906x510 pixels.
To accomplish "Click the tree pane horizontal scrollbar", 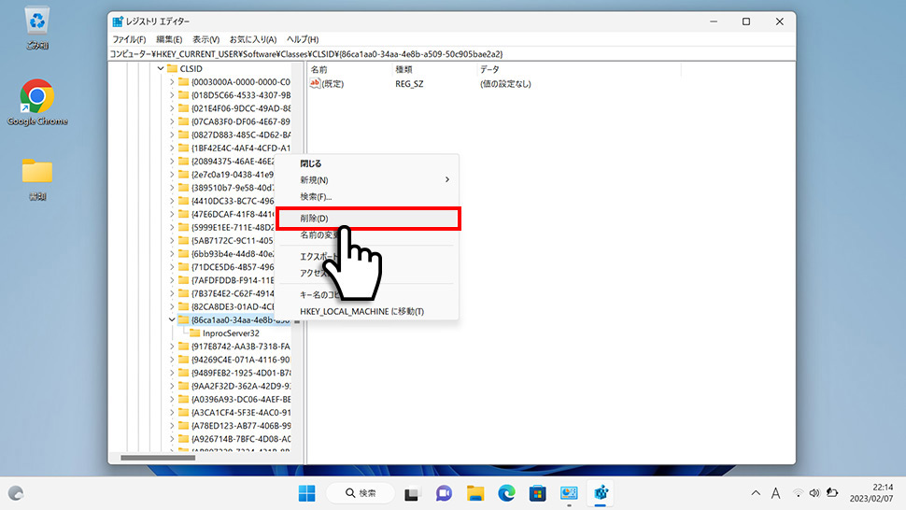I will 158,458.
